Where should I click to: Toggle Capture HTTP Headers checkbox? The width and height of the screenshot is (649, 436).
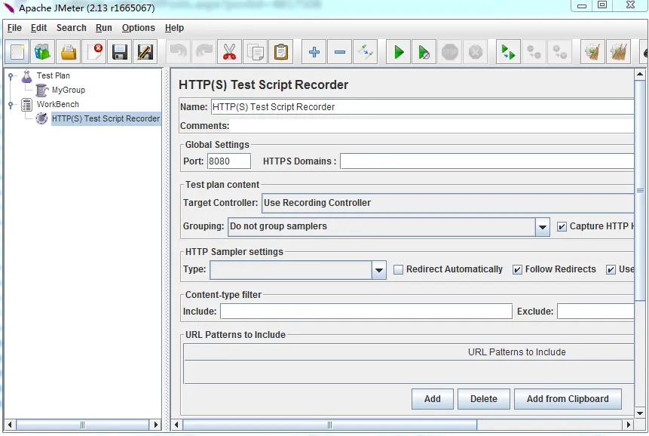point(562,226)
